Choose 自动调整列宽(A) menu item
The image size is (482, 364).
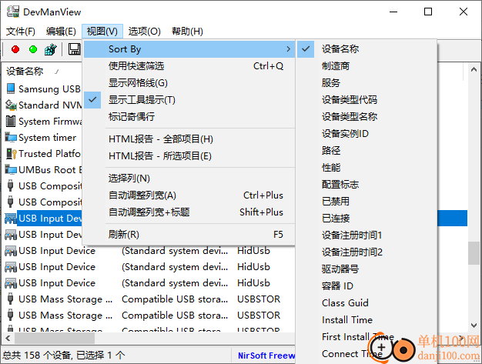189,195
